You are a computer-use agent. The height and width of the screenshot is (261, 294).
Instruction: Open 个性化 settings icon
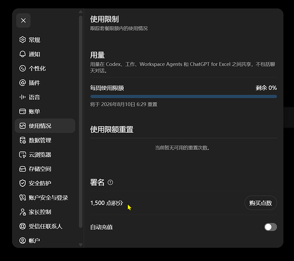tap(22, 68)
